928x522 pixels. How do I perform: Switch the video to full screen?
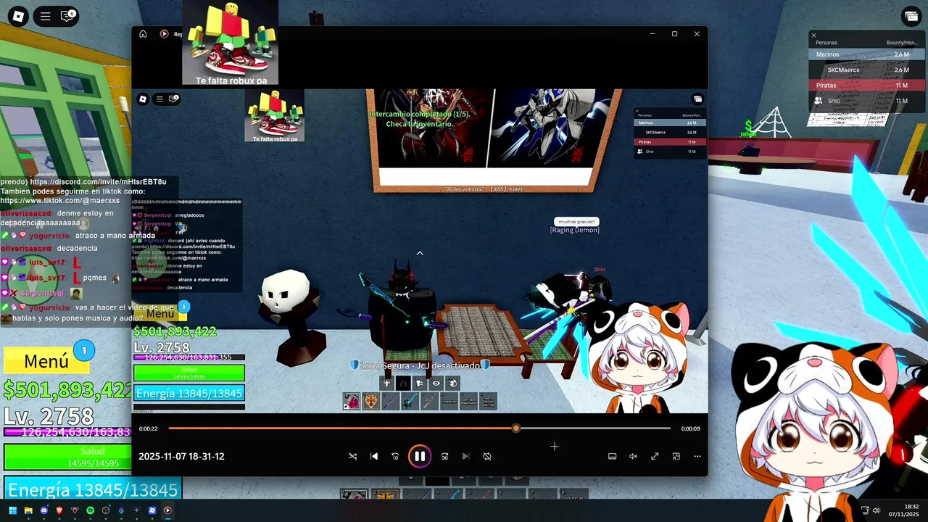pos(655,456)
